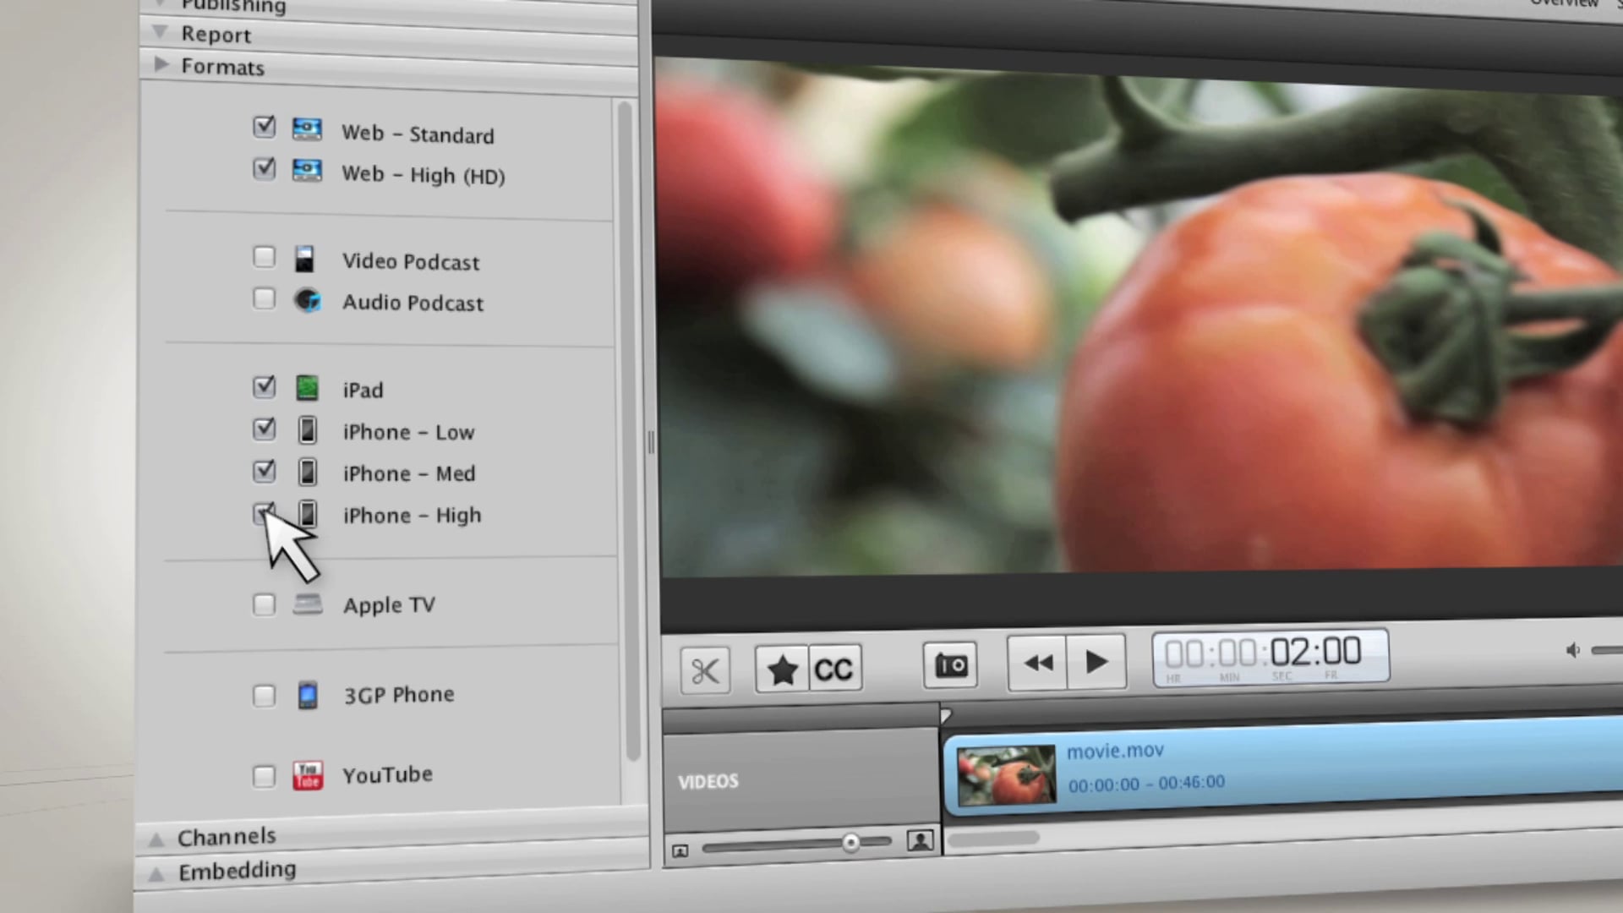
Task: Click the "iPad" format label
Action: tap(363, 390)
